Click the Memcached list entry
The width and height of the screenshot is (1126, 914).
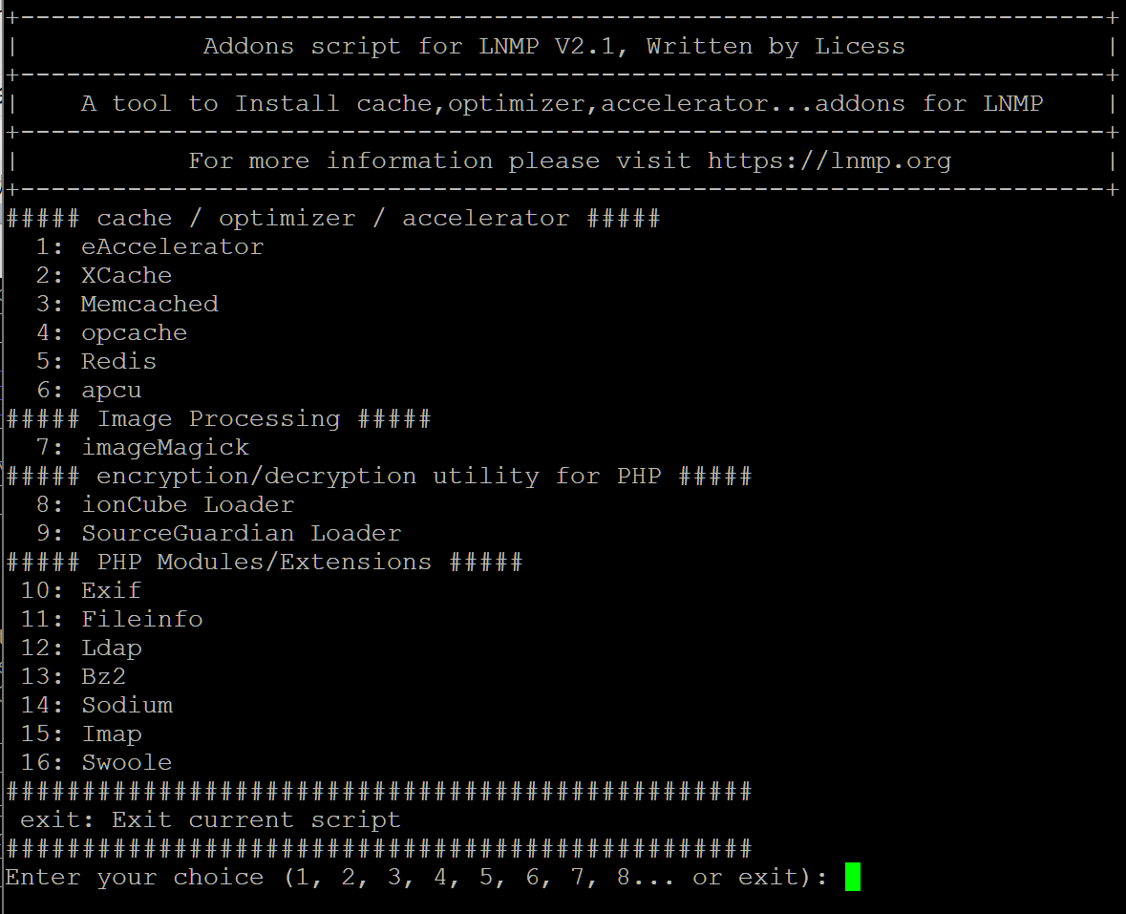149,304
